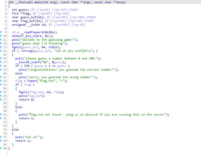Click the v8 declaration on line 7
The height and width of the screenshot is (155, 201).
[x=43, y=25]
